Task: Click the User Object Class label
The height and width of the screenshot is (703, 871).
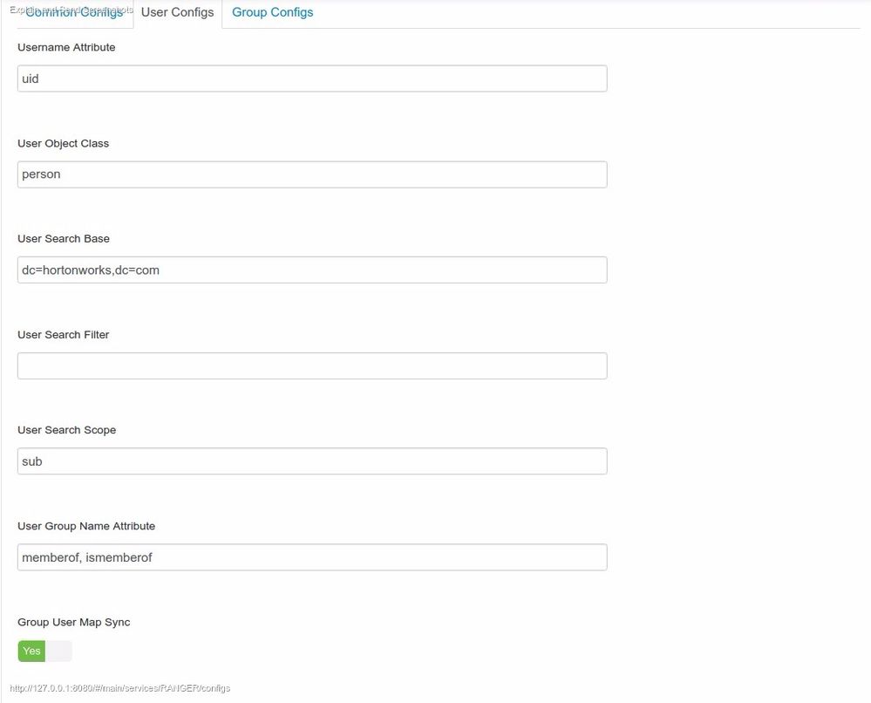Action: [x=63, y=144]
